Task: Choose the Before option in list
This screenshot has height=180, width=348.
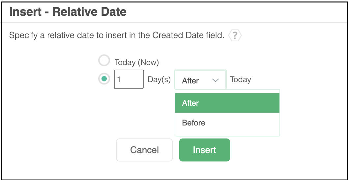Action: click(227, 123)
